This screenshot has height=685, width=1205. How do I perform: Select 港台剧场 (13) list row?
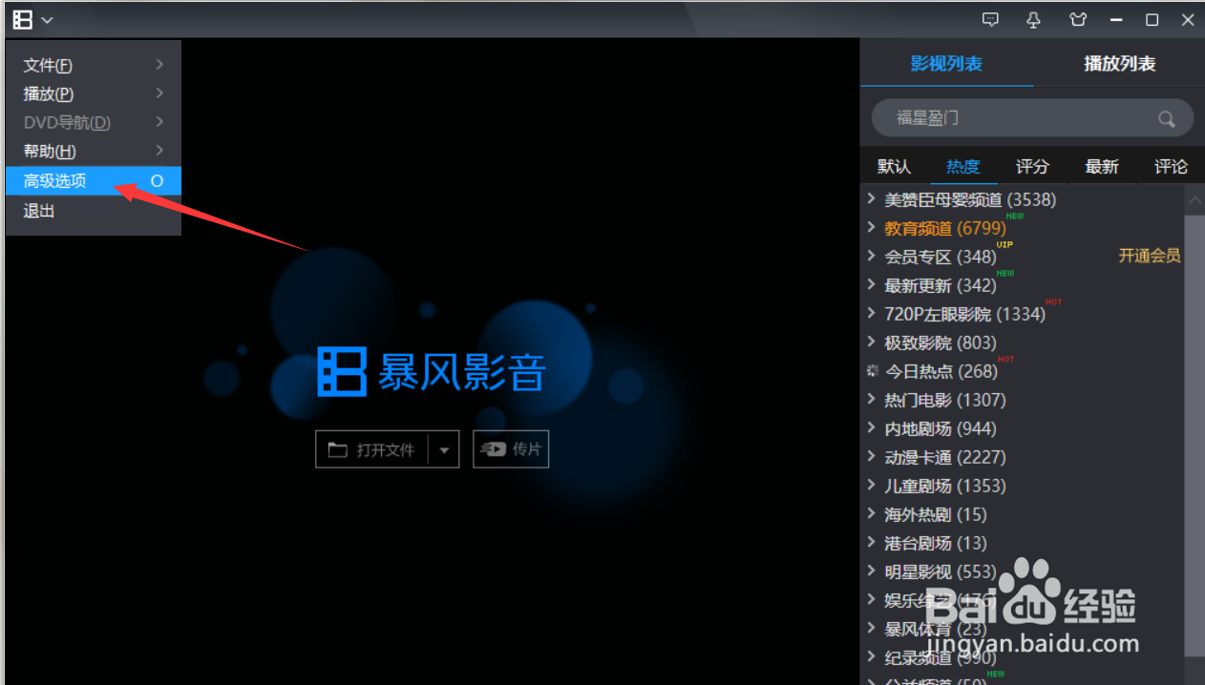(x=1023, y=543)
